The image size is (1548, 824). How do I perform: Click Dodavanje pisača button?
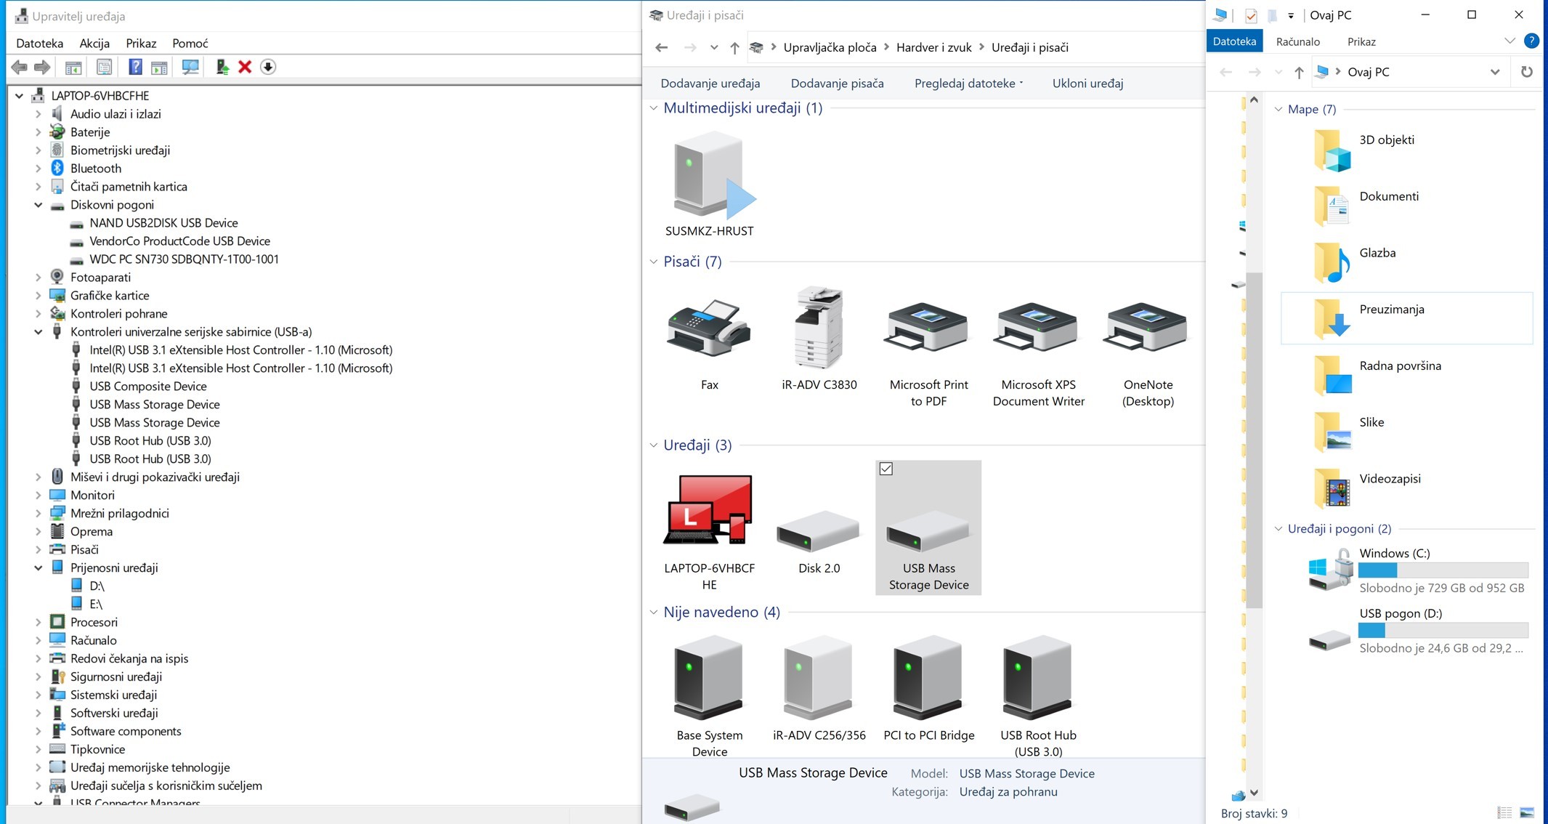click(837, 84)
